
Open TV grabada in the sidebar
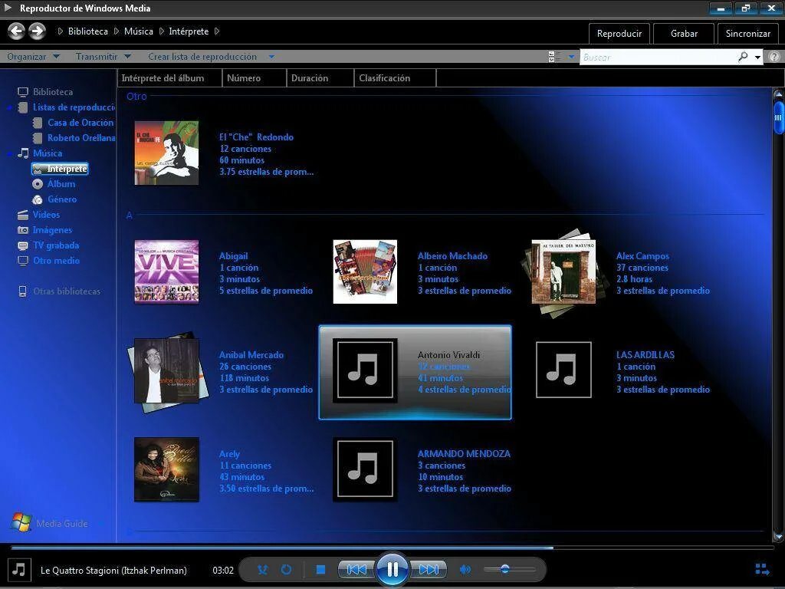click(55, 245)
